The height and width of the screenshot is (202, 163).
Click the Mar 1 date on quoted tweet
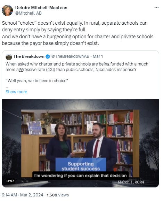(x=98, y=56)
